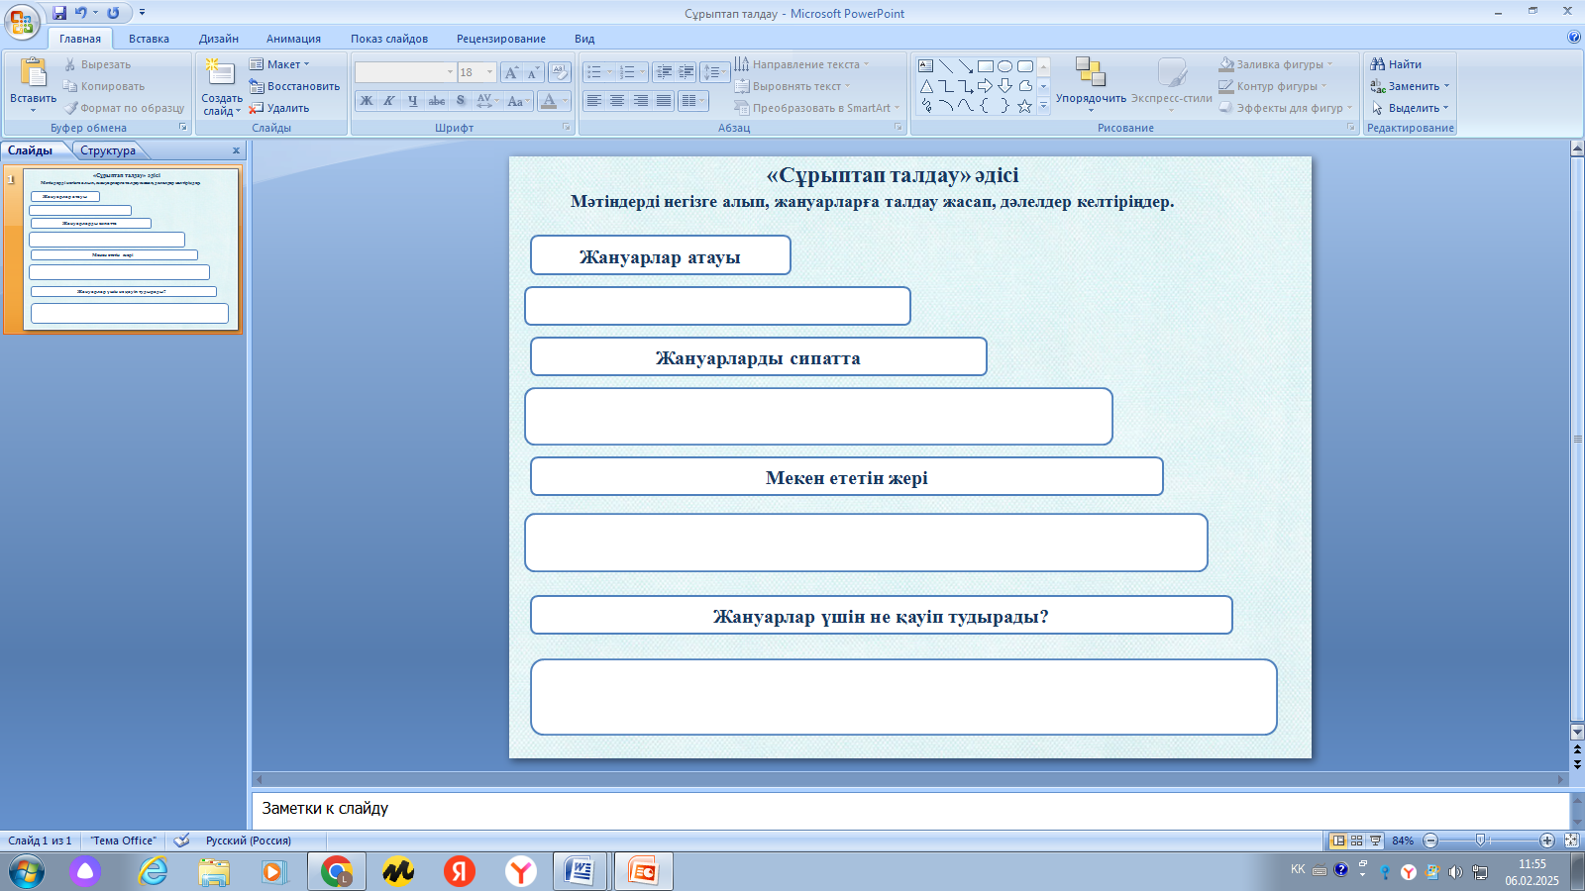Toggle italic formatting

[x=389, y=101]
